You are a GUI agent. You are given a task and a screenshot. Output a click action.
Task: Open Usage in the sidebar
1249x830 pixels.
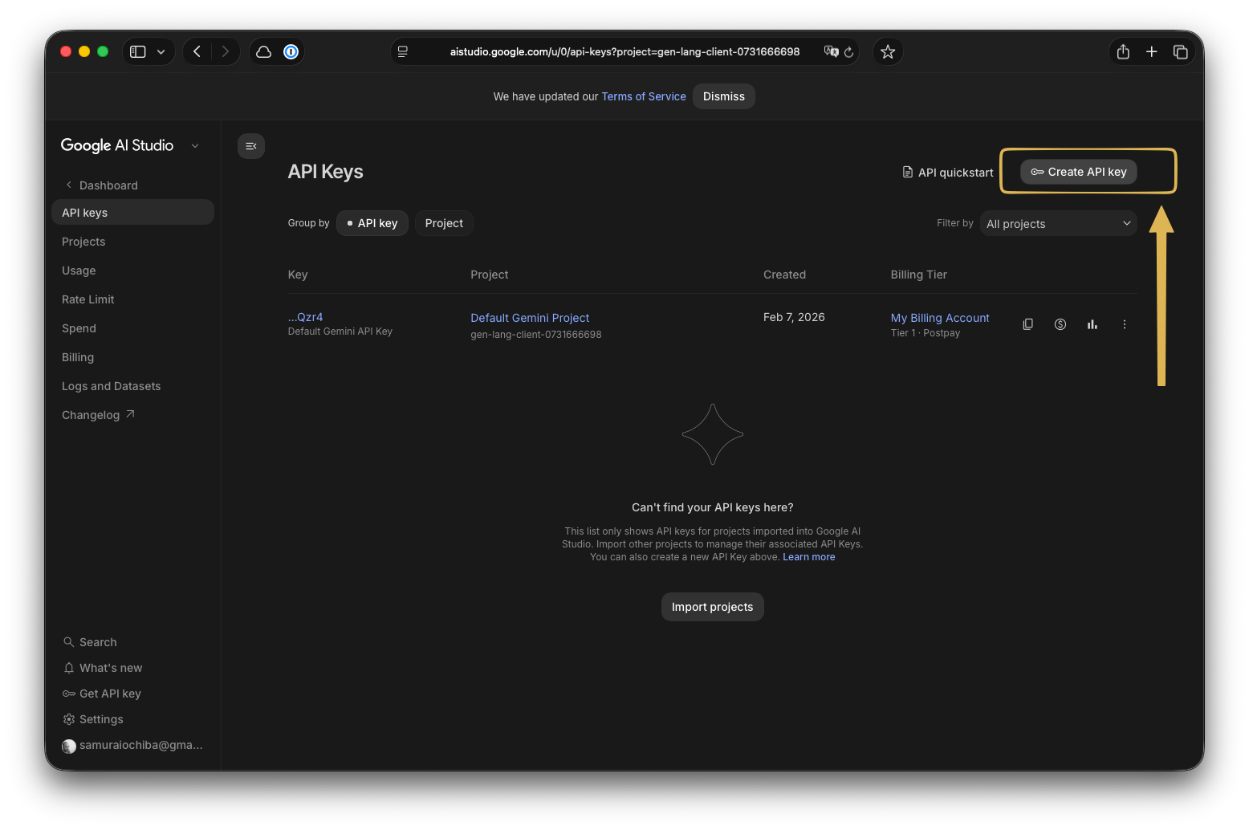[x=79, y=271]
